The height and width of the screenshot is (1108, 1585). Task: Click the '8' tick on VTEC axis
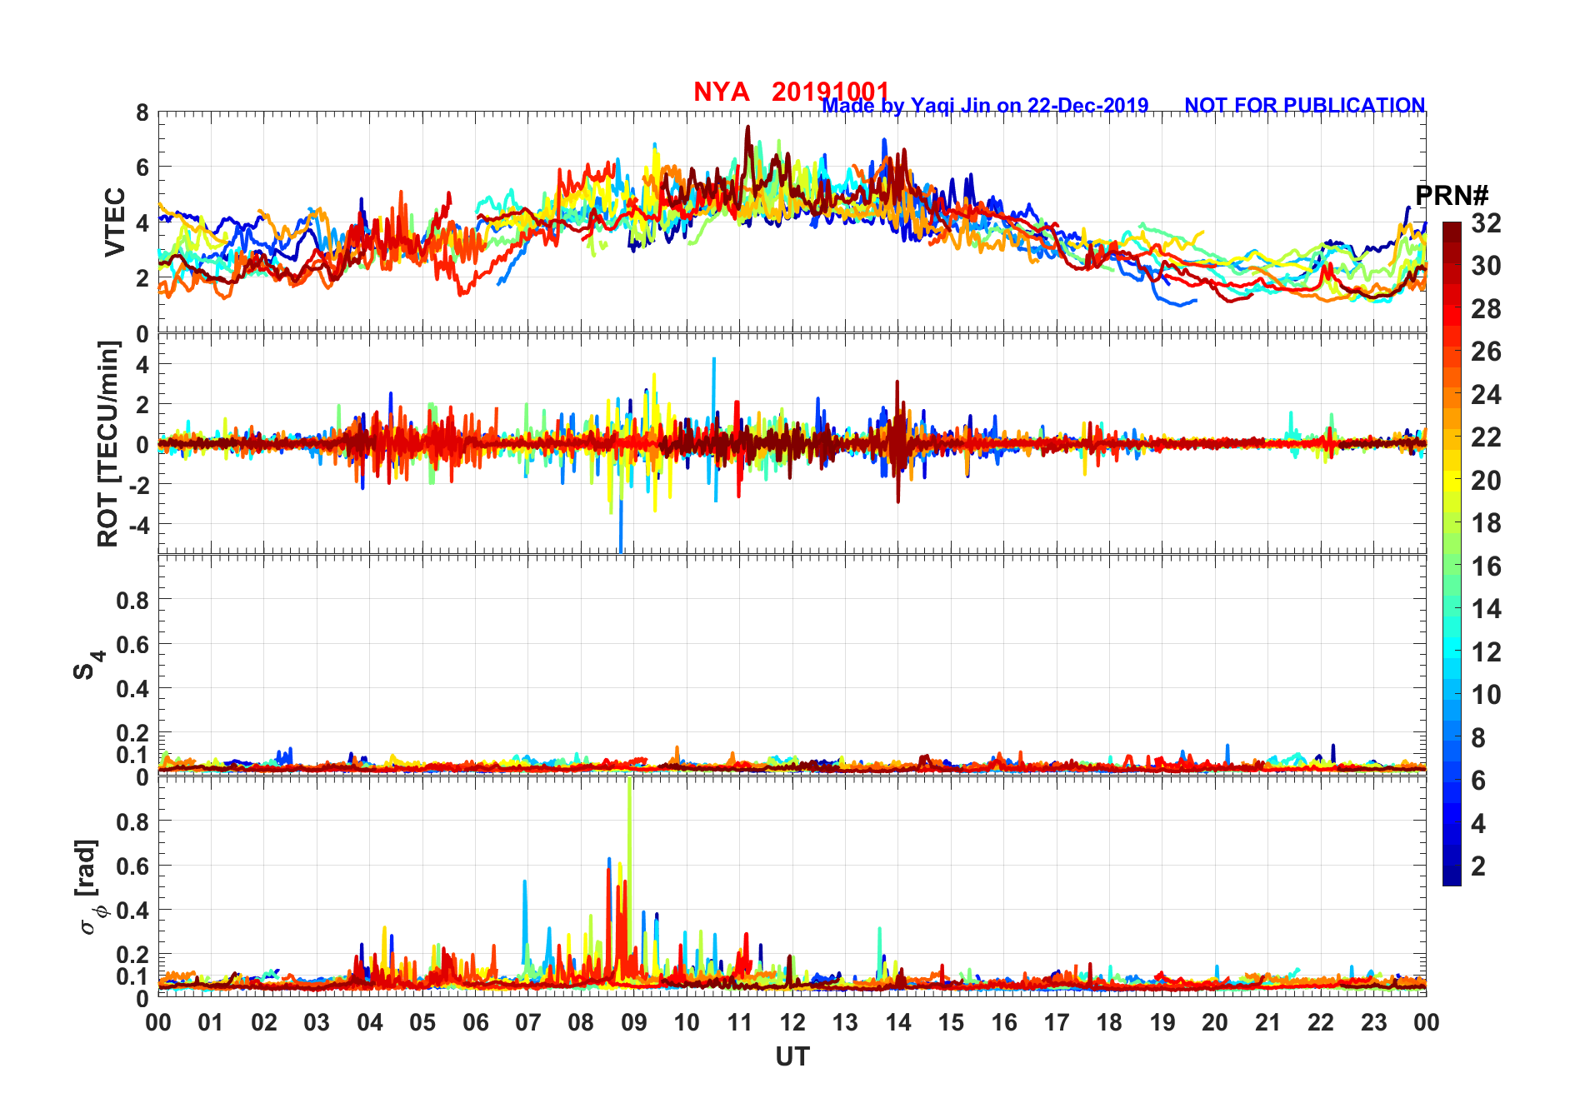coord(142,112)
